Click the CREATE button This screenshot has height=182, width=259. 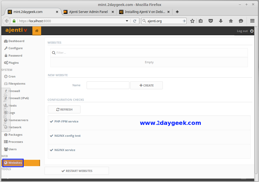tap(146, 85)
